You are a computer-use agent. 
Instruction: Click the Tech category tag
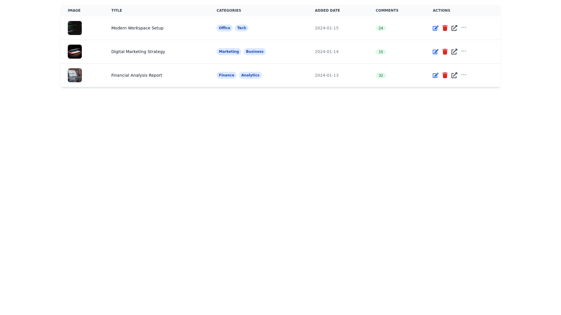241,28
